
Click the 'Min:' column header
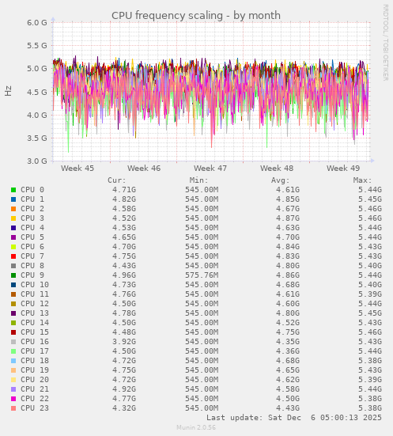tap(199, 180)
